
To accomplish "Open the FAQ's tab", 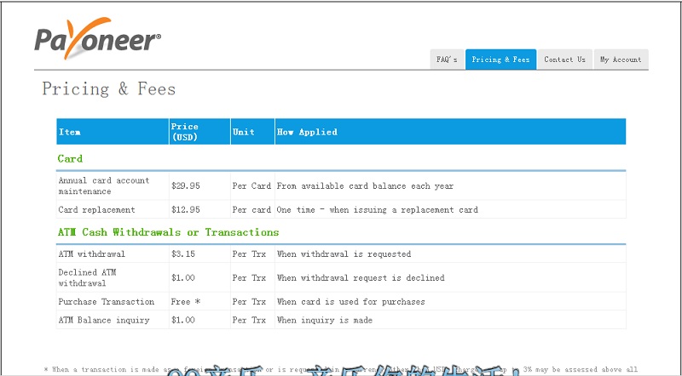I will [447, 60].
